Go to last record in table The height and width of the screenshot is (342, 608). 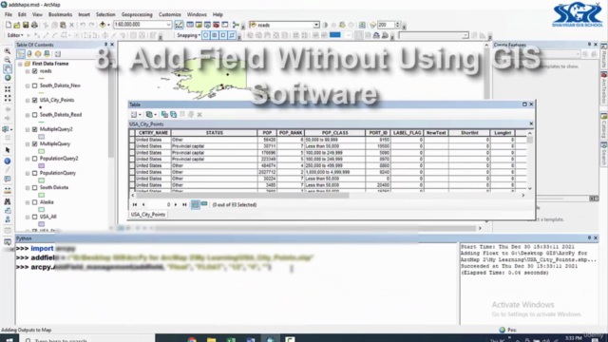pos(184,205)
